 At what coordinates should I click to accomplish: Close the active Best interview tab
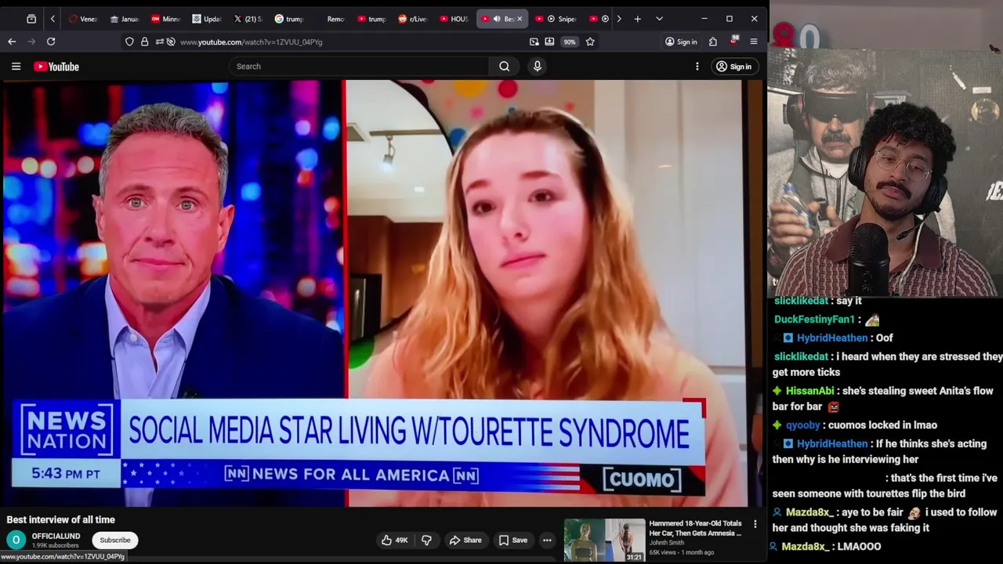click(x=519, y=19)
